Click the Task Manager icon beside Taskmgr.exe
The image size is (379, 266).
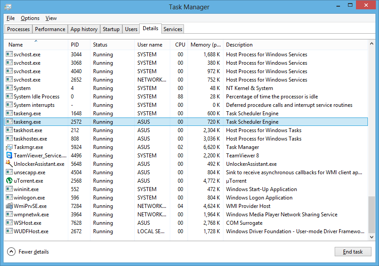[x=9, y=147]
